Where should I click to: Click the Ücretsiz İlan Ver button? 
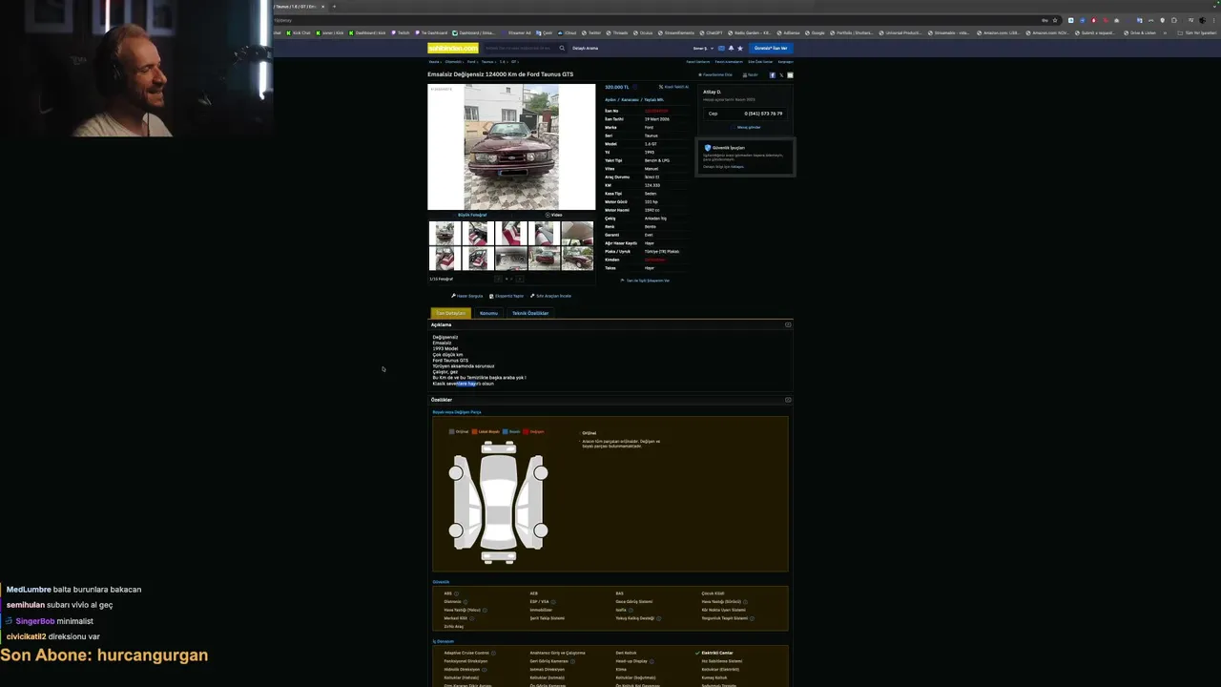pos(771,48)
